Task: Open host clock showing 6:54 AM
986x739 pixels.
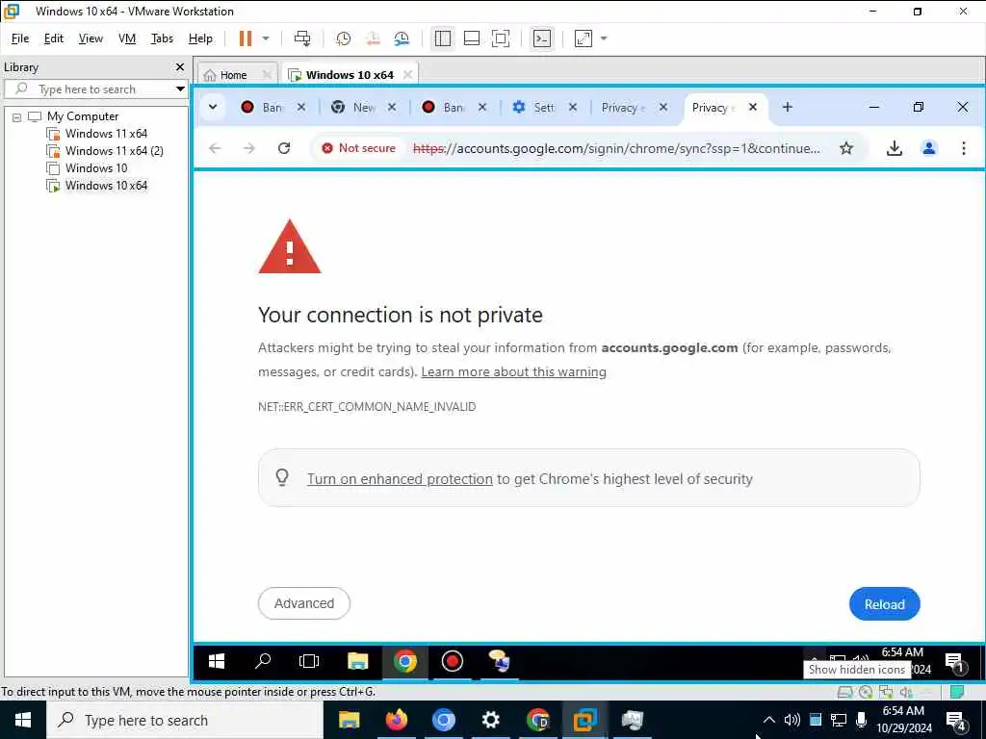Action: coord(904,720)
